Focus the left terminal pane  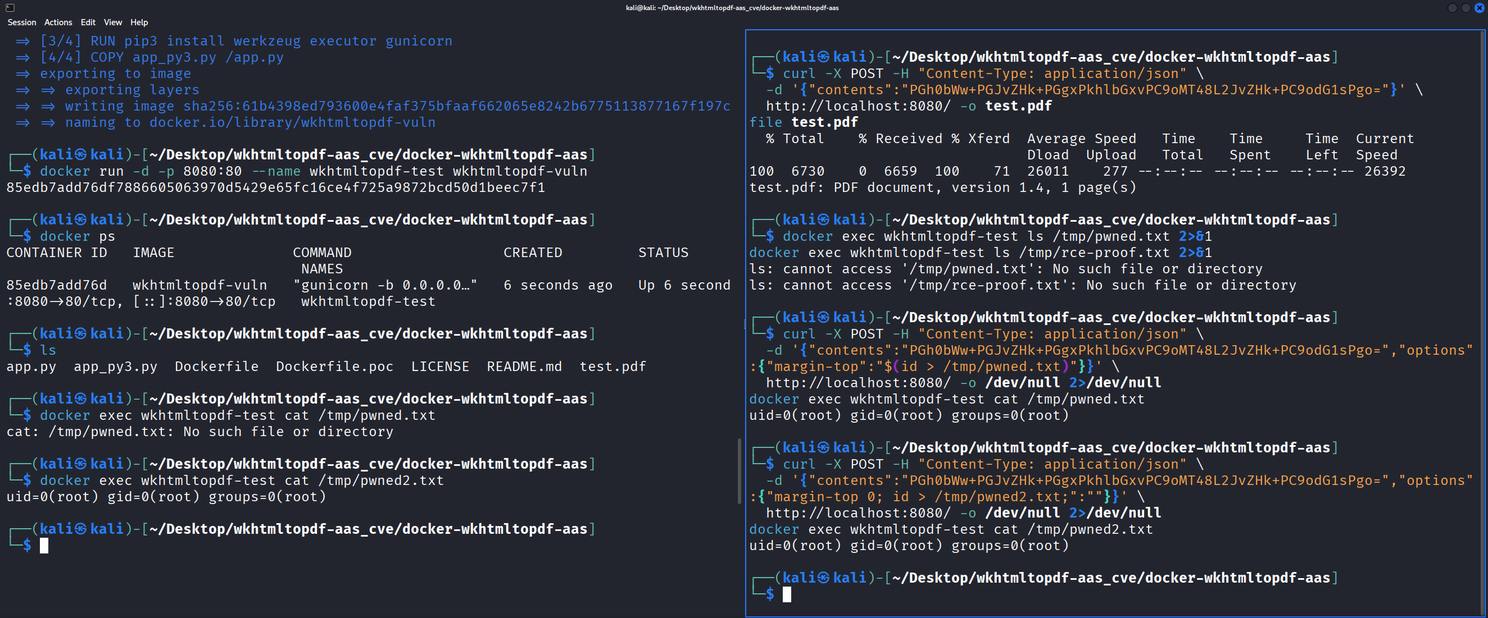tap(44, 545)
